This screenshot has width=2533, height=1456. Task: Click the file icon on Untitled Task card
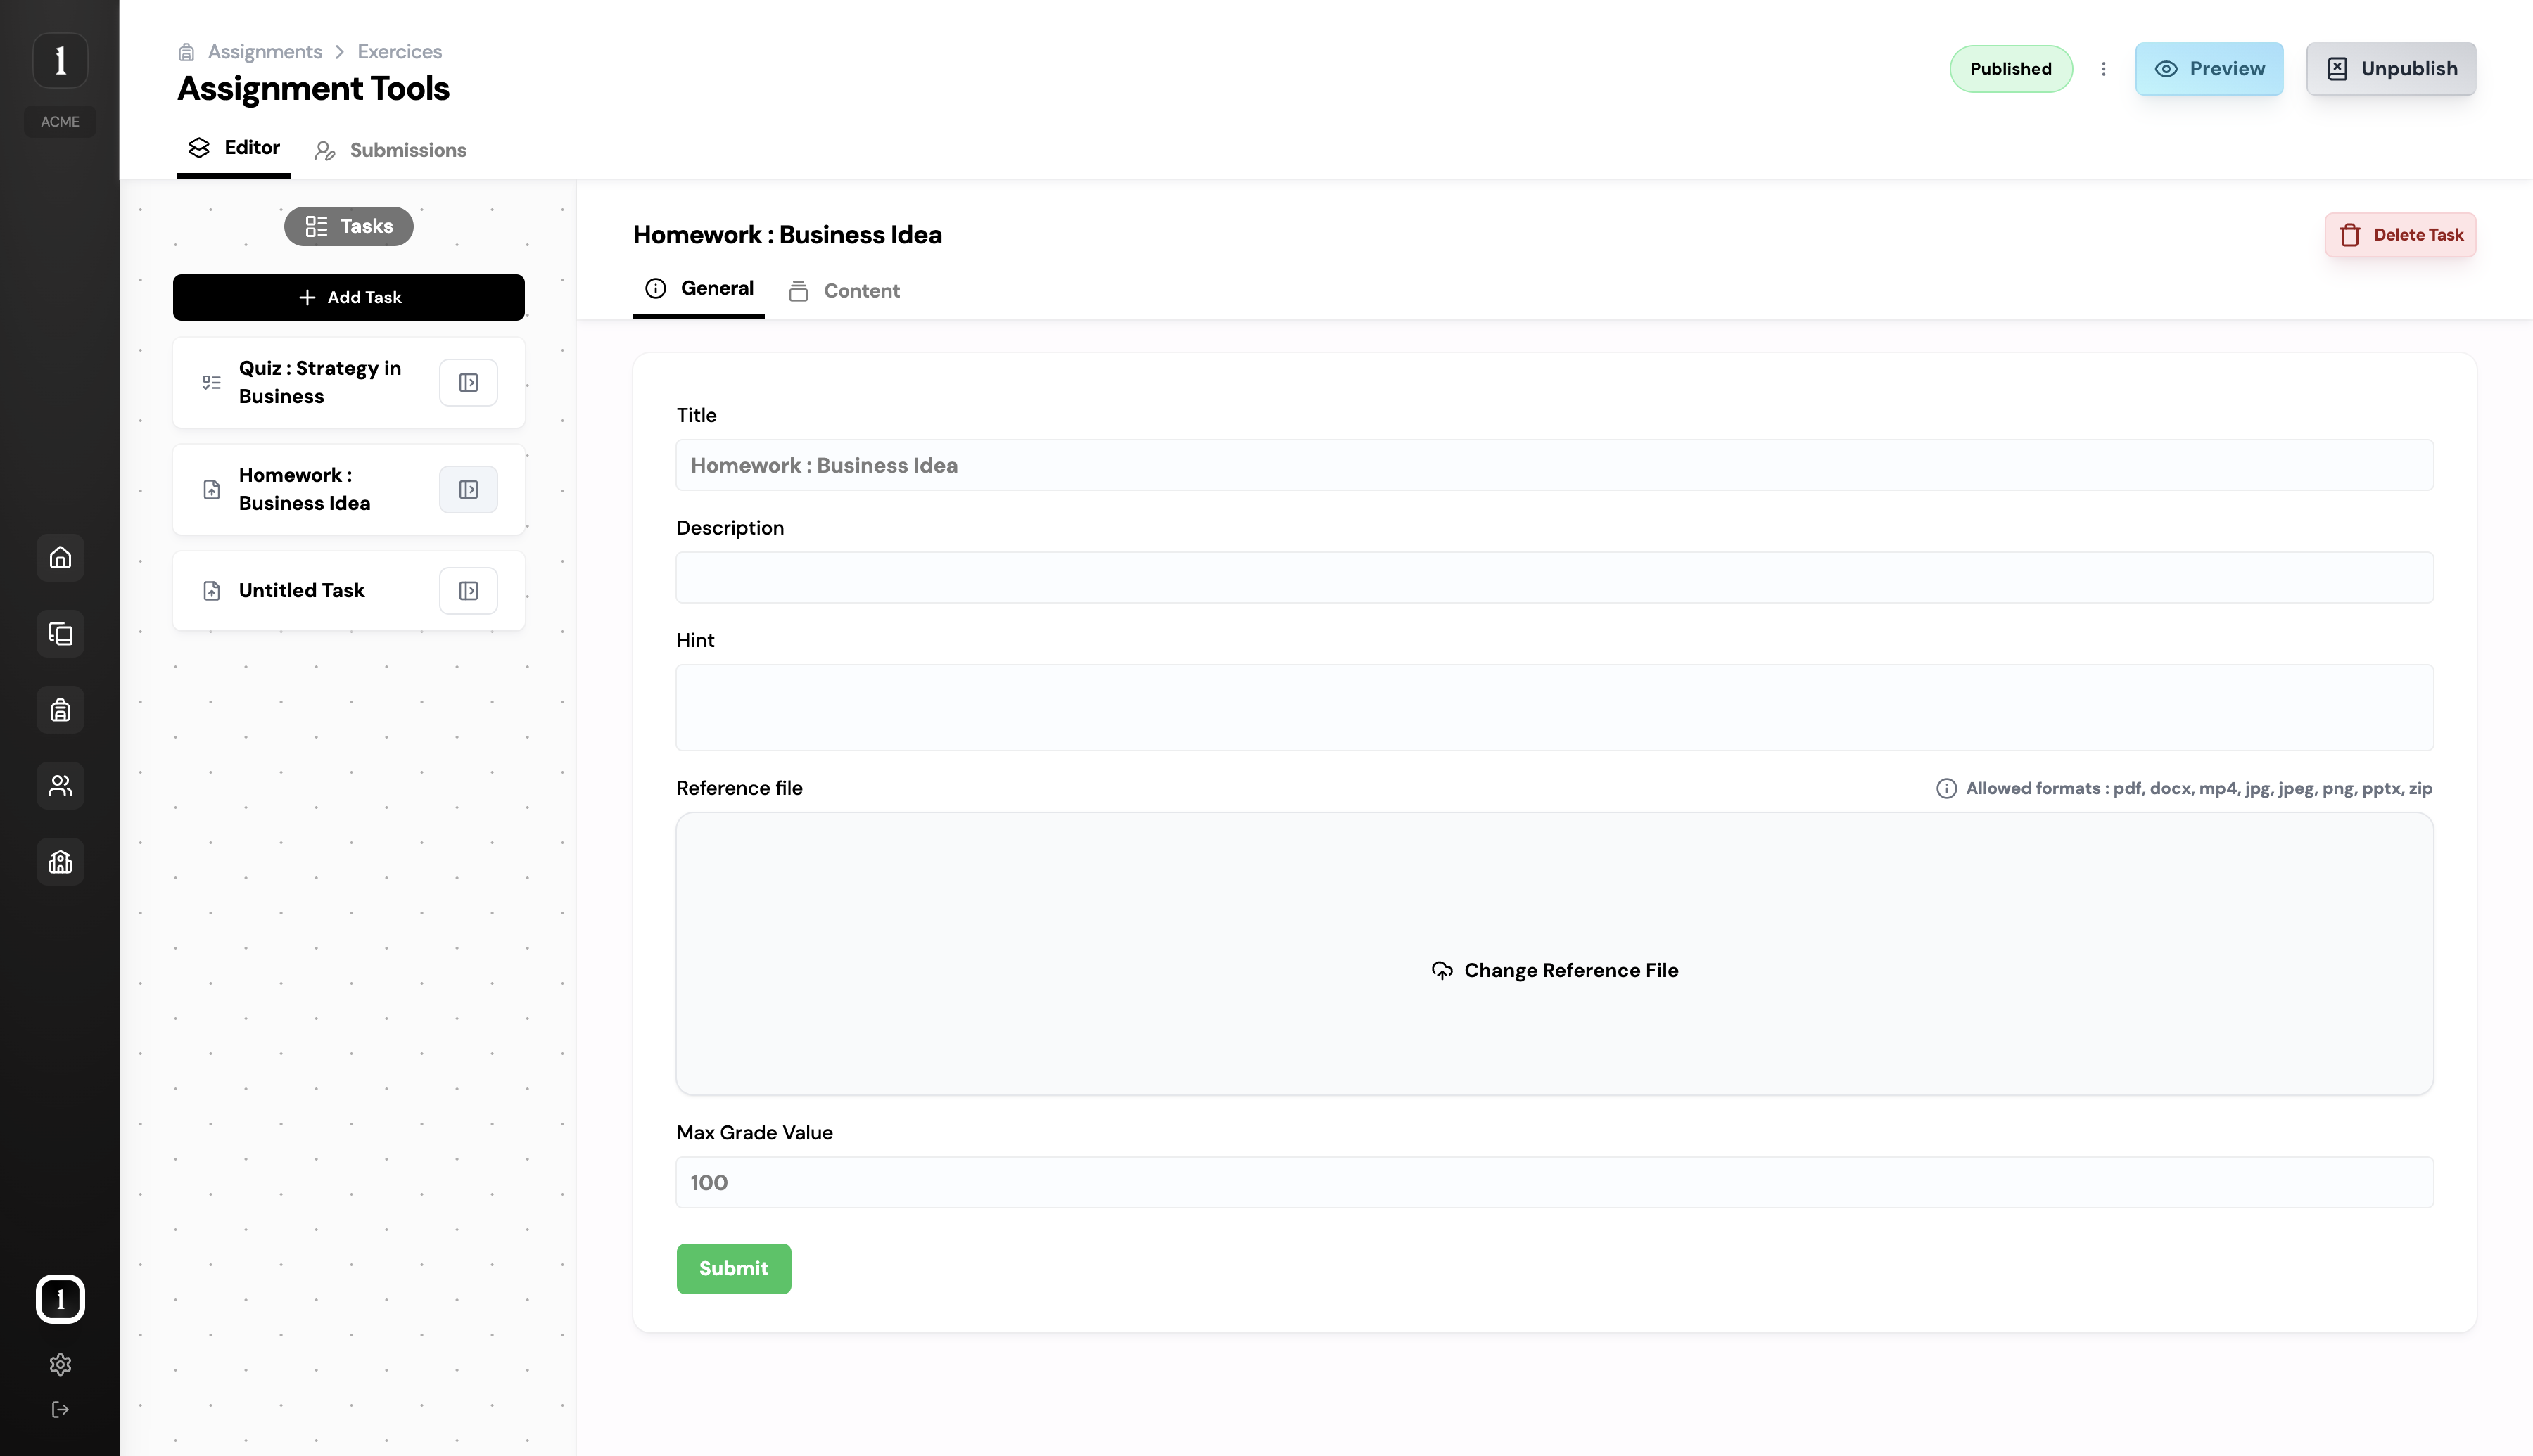(x=211, y=590)
